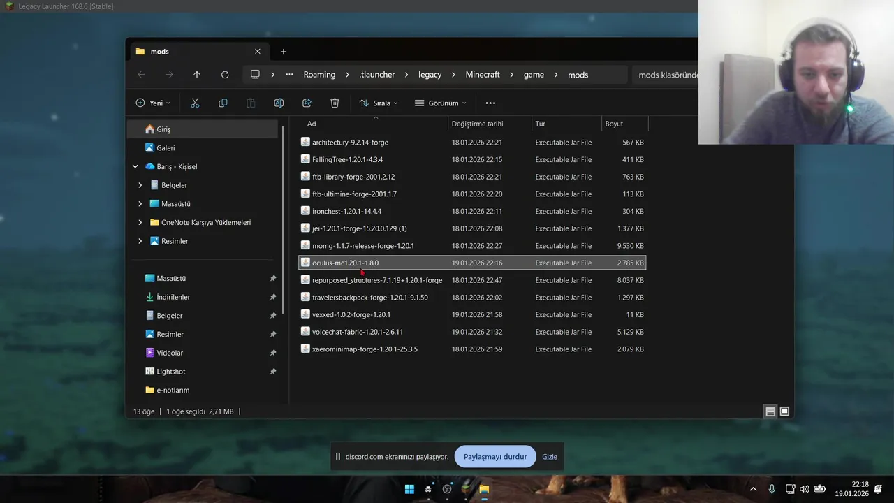Click the jar icon of xaerominimap-forge
Image resolution: width=894 pixels, height=503 pixels.
click(x=305, y=349)
